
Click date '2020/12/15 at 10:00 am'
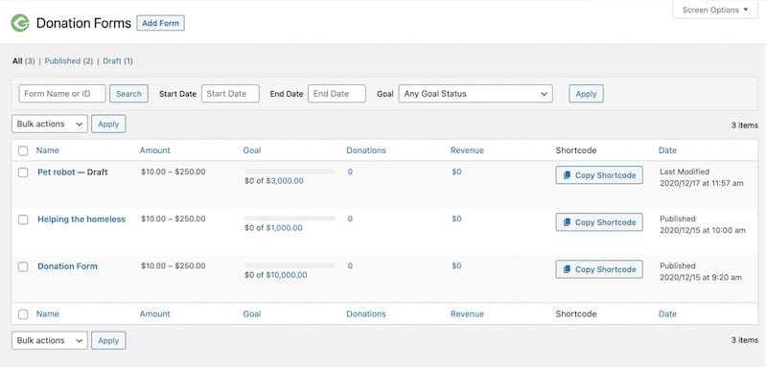click(703, 230)
